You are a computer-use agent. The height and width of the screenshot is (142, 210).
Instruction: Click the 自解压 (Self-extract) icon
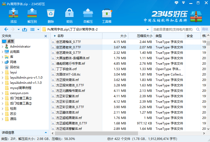[88, 16]
